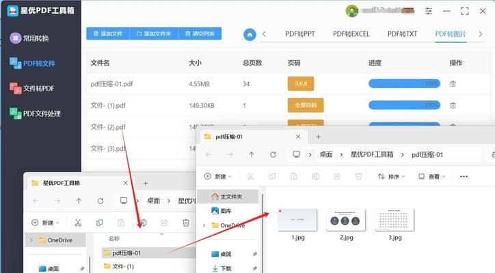Refresh the pdf压缩-01 Explorer window
The width and height of the screenshot is (495, 273).
pyautogui.click(x=273, y=154)
